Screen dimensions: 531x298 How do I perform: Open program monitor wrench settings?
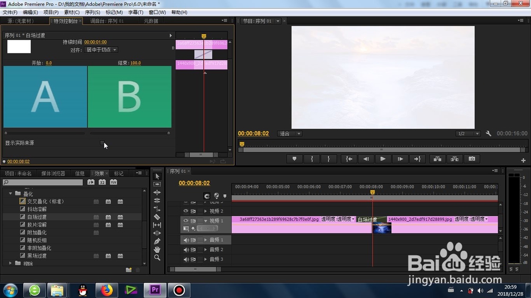(x=489, y=134)
